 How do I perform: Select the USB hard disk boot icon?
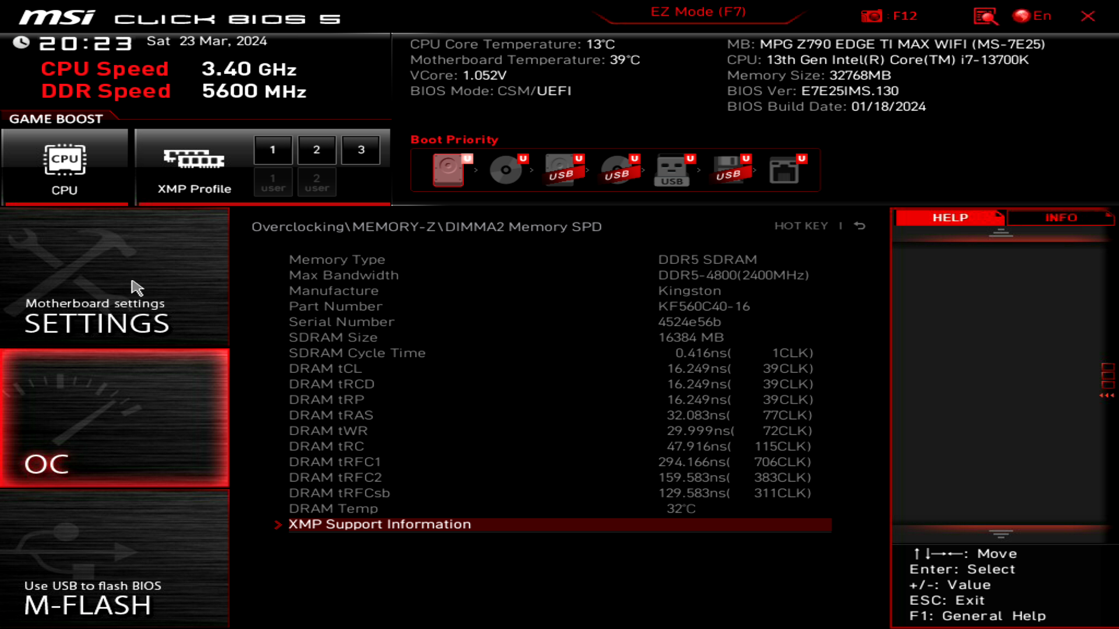563,169
